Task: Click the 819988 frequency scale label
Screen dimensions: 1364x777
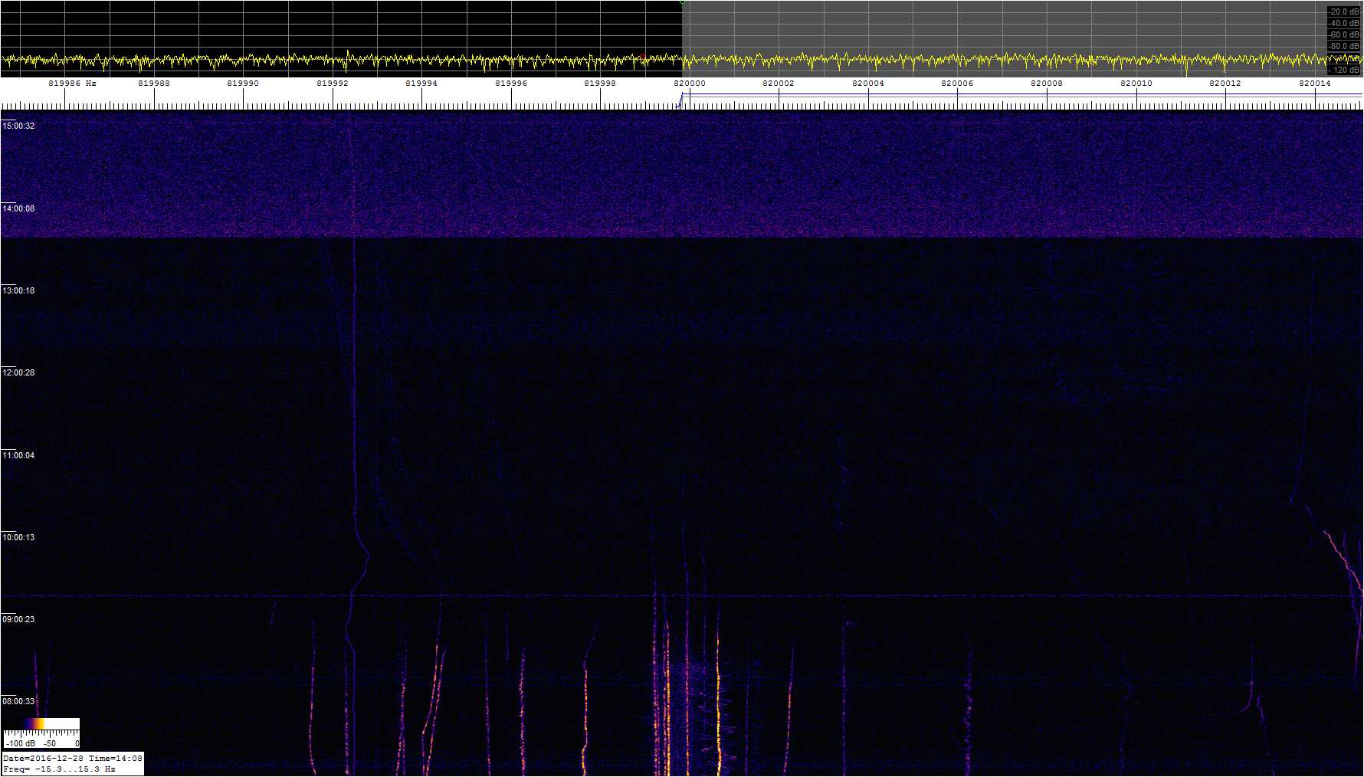Action: [154, 84]
